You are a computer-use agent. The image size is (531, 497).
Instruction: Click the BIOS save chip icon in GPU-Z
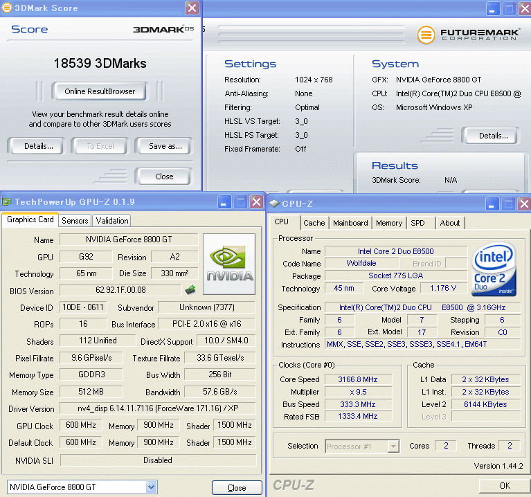click(x=190, y=290)
